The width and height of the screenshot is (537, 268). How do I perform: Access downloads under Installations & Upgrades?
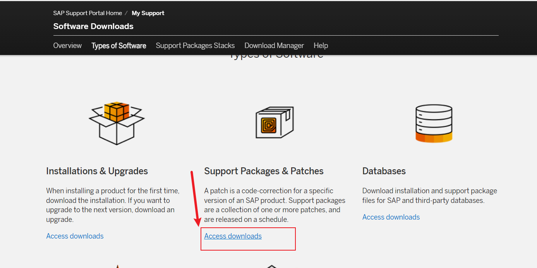click(x=75, y=236)
